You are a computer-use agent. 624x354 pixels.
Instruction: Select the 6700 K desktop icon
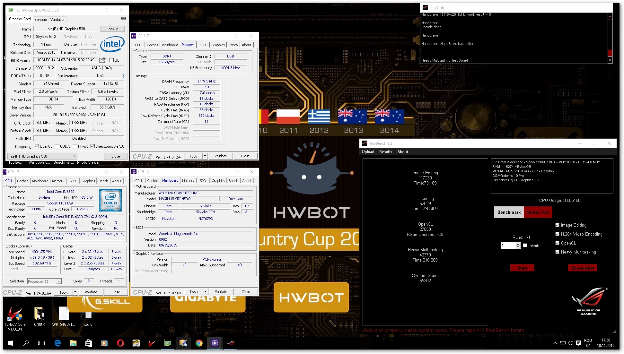40,316
